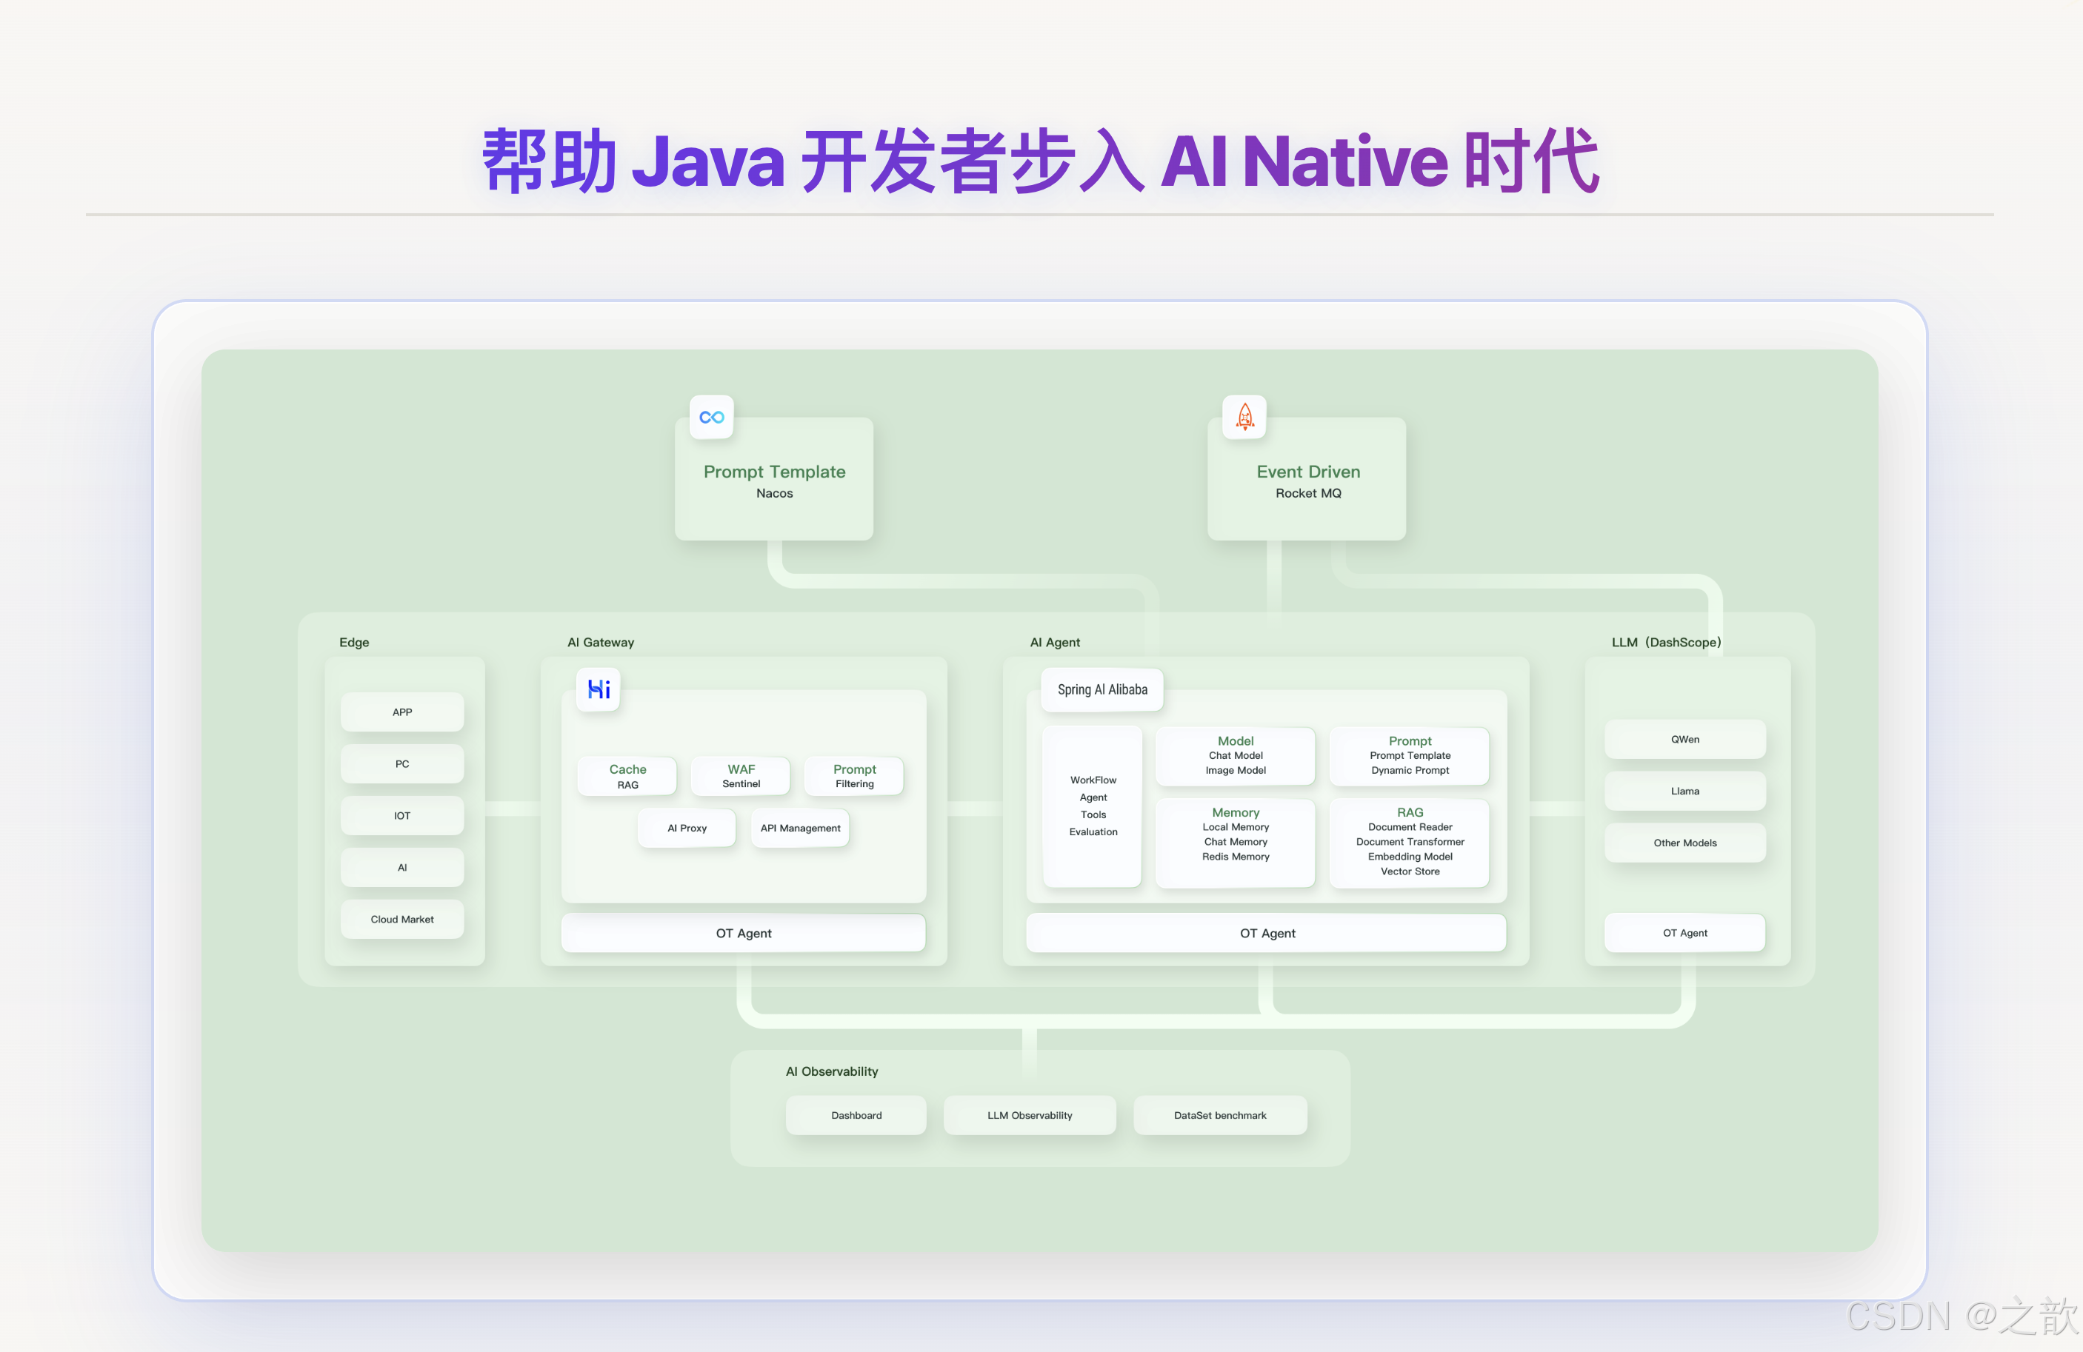Click the WAF Sentinel box

741,776
